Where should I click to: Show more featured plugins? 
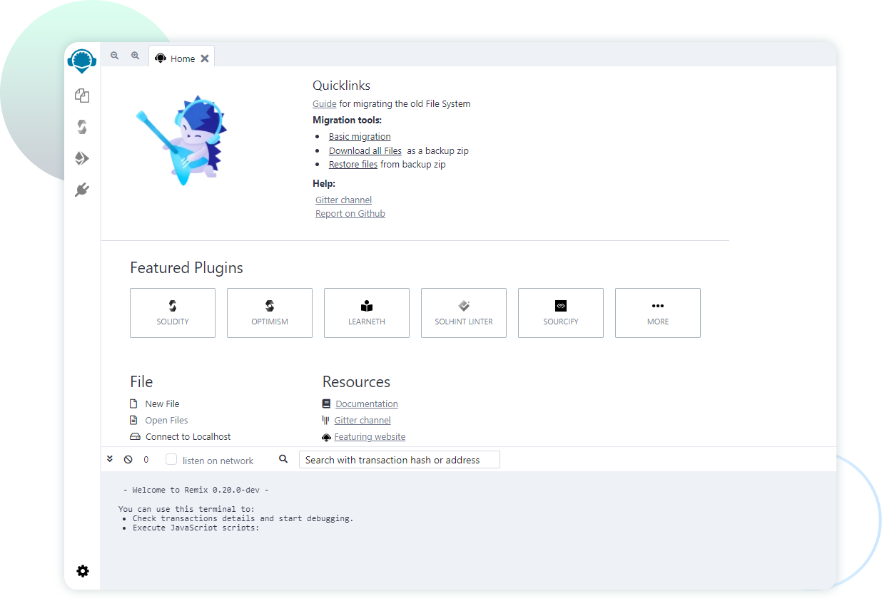pyautogui.click(x=657, y=312)
